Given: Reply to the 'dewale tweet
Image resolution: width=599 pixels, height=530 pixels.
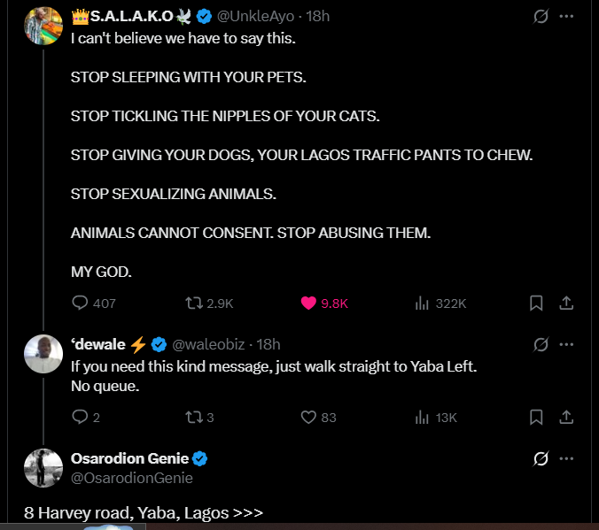Looking at the screenshot, I should coord(80,417).
